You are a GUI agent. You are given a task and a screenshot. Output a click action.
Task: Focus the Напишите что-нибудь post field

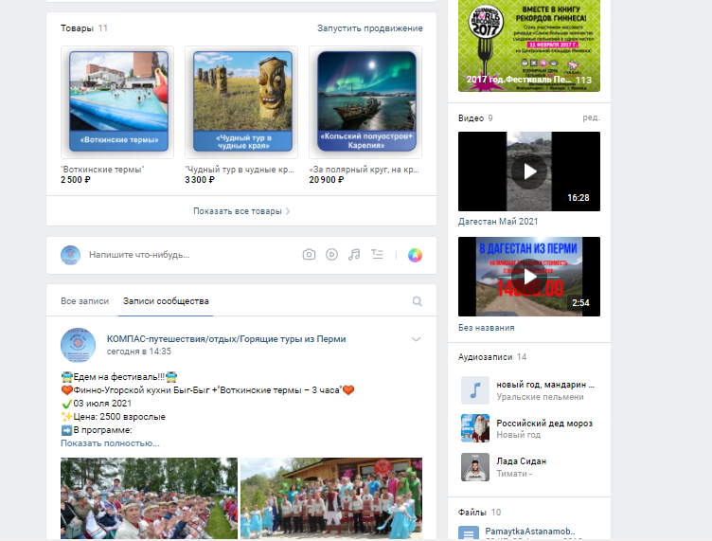[x=190, y=255]
